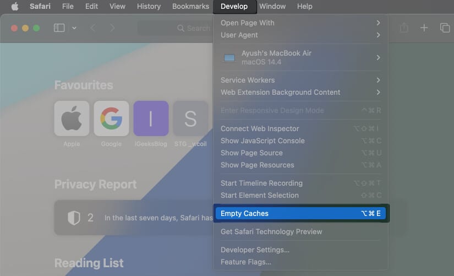The height and width of the screenshot is (276, 454).
Task: Click the search magnifier icon
Action: pos(180,28)
